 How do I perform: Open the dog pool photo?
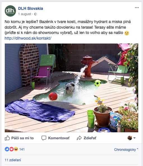71,88
